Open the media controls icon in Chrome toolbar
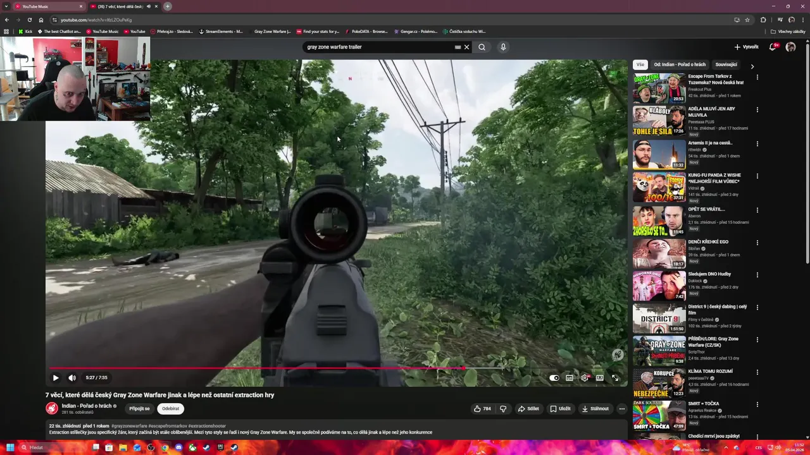 (780, 20)
